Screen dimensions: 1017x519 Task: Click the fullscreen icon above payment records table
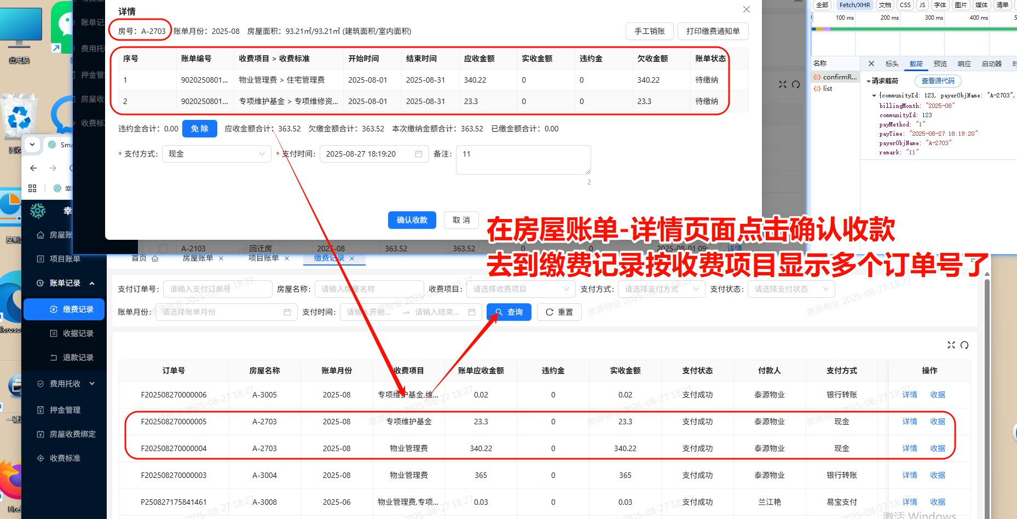(x=951, y=345)
